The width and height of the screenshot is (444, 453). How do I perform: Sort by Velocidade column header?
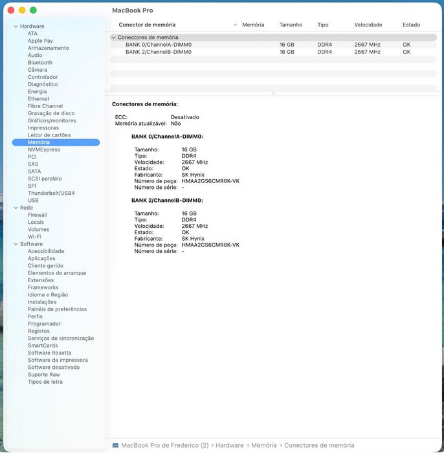[x=368, y=25]
